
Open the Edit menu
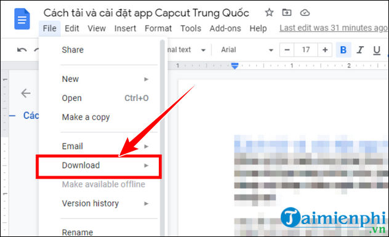coord(72,28)
